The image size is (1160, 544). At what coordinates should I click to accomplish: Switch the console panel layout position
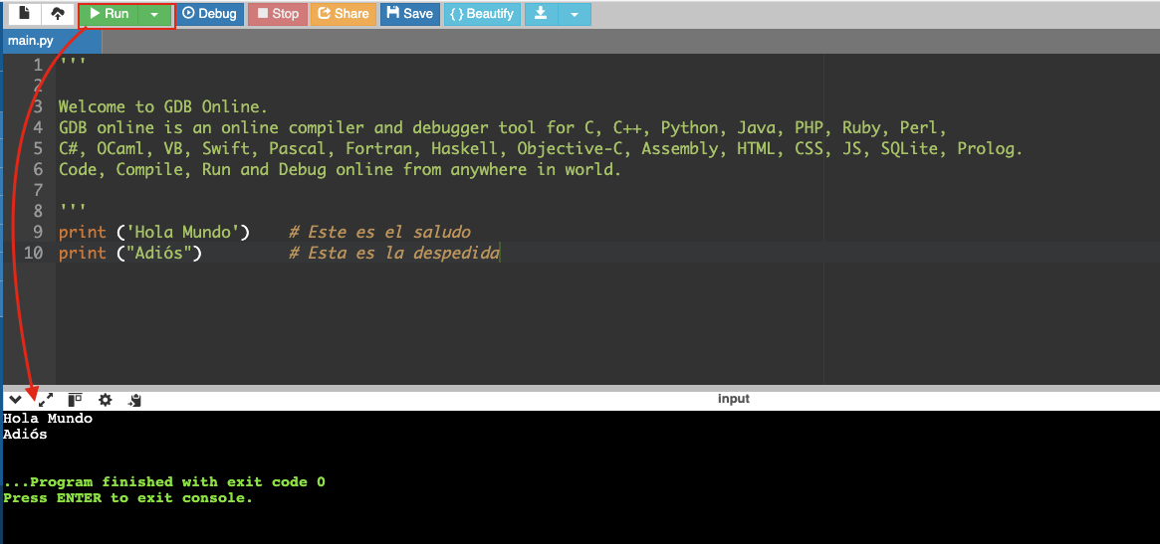[x=75, y=400]
